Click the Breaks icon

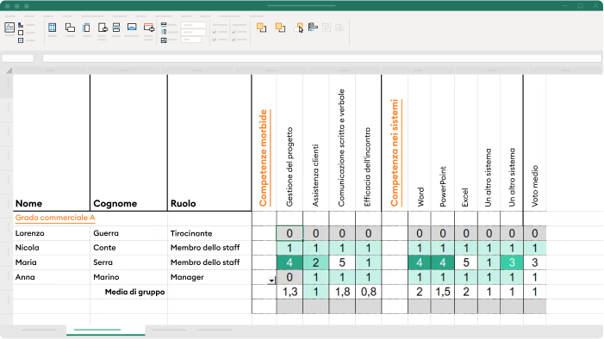(116, 28)
